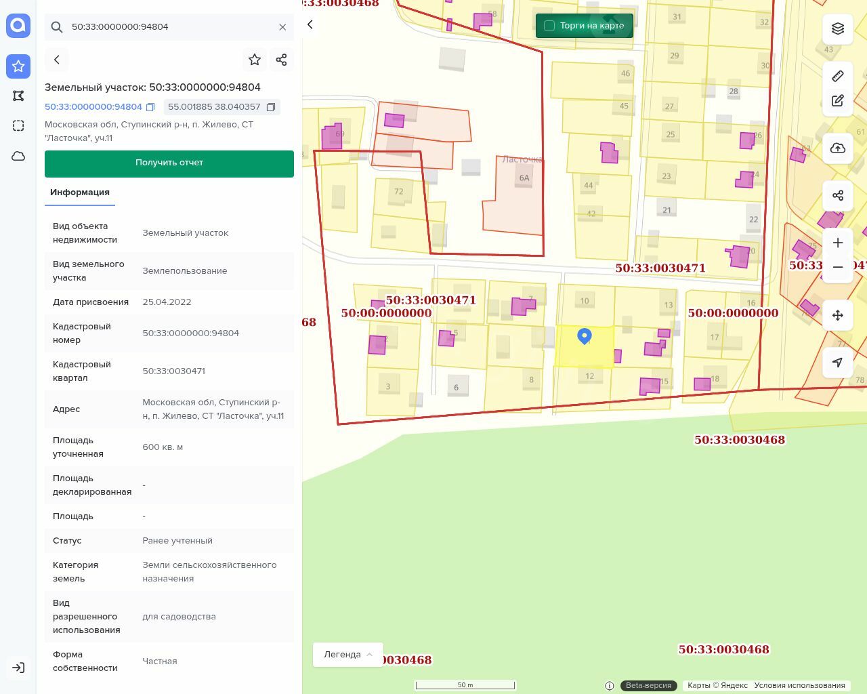Add parcel to favorites with star icon
867x694 pixels.
[x=255, y=60]
